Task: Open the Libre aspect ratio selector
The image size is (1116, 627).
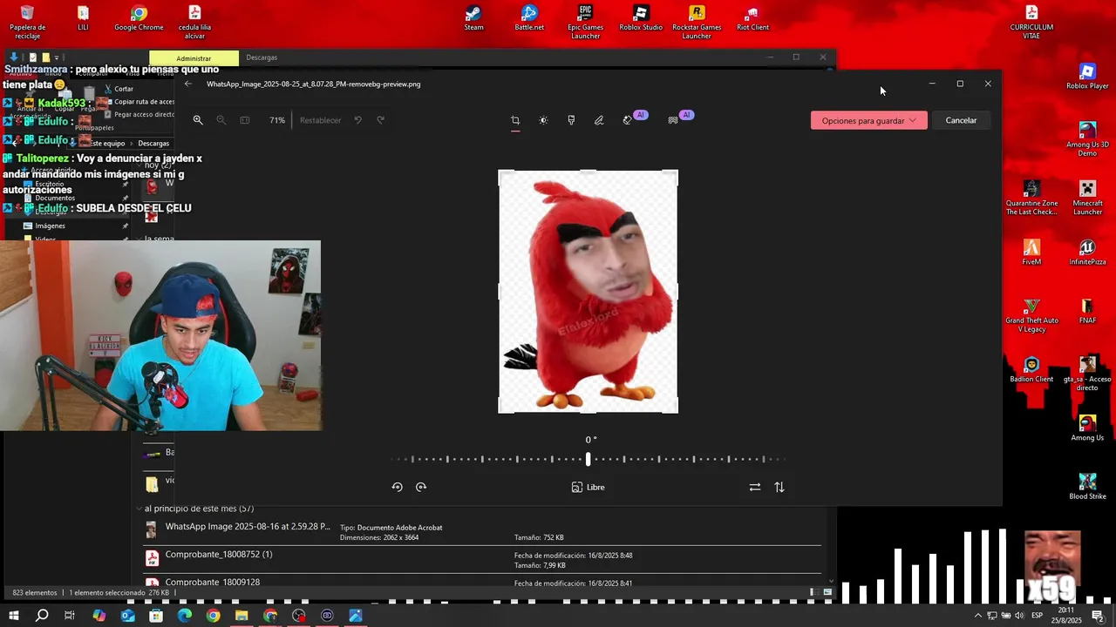Action: click(x=588, y=487)
